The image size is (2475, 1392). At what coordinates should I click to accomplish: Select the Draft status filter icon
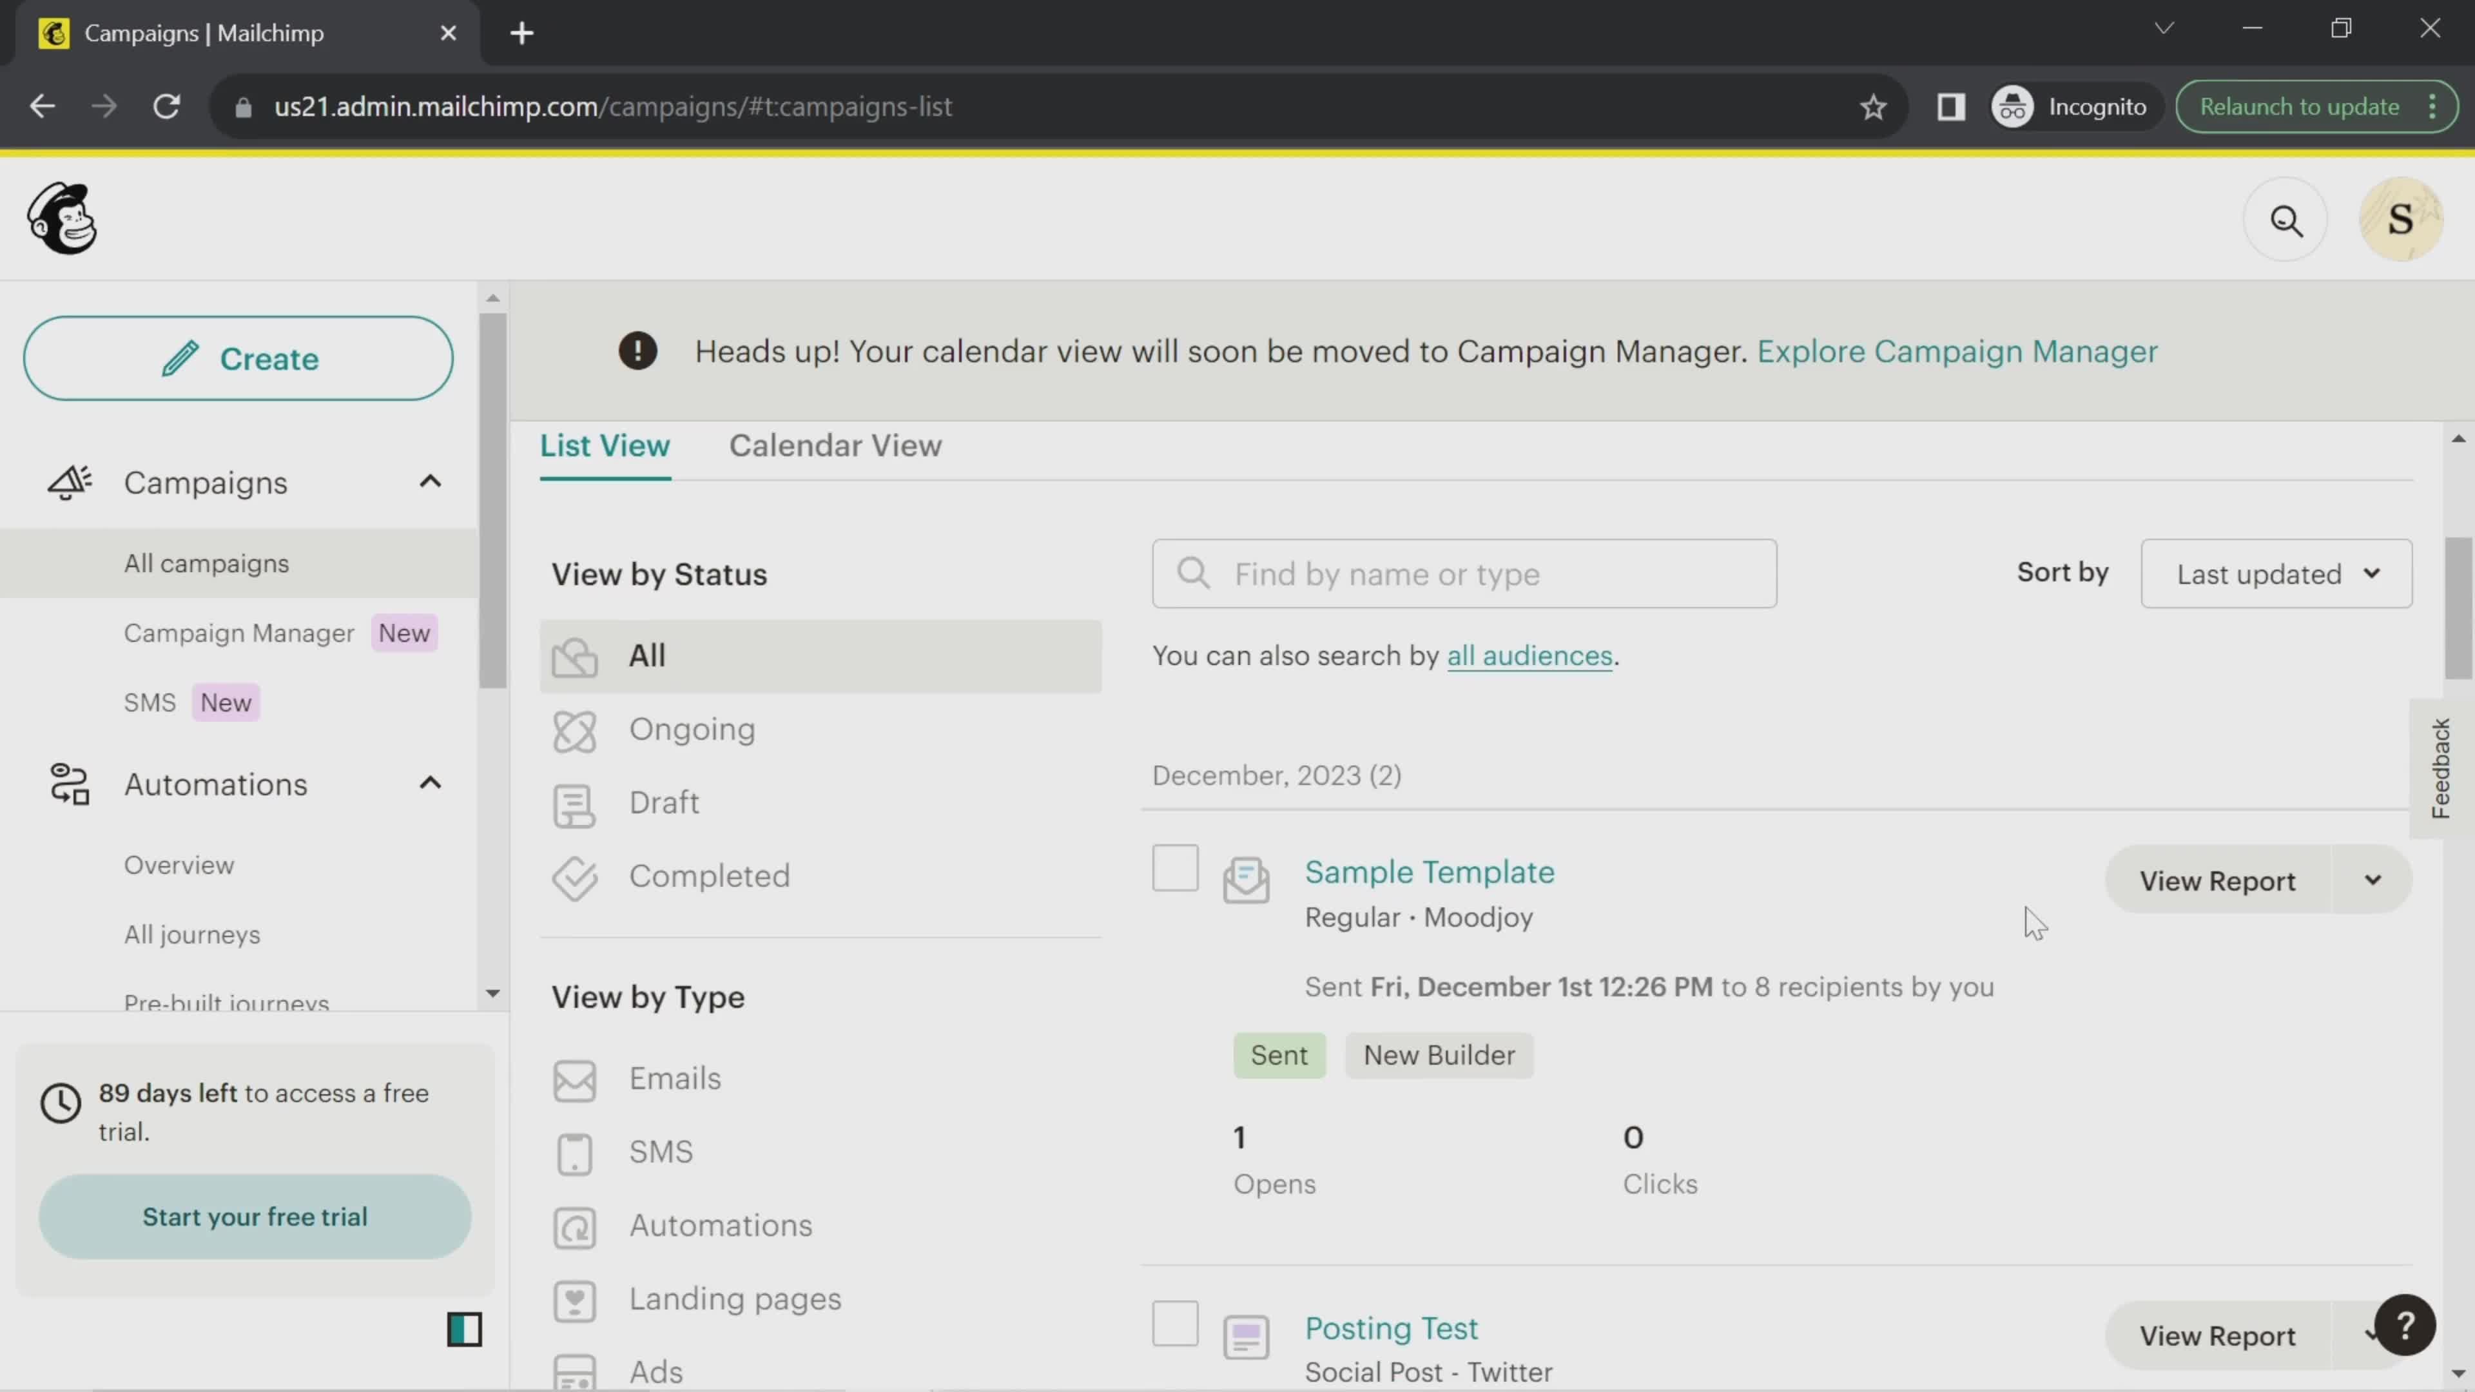pos(574,805)
